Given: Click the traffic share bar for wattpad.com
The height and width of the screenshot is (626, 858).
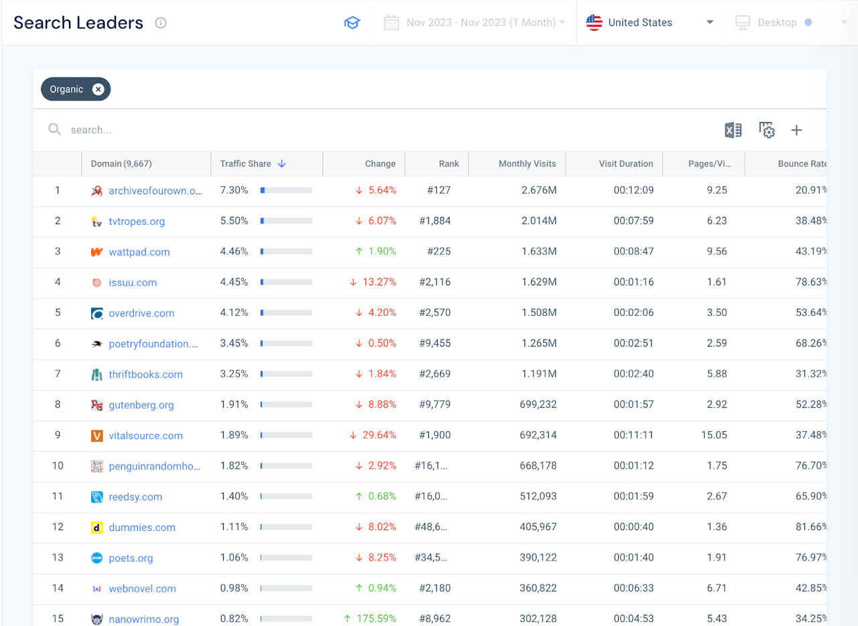Looking at the screenshot, I should pyautogui.click(x=286, y=252).
